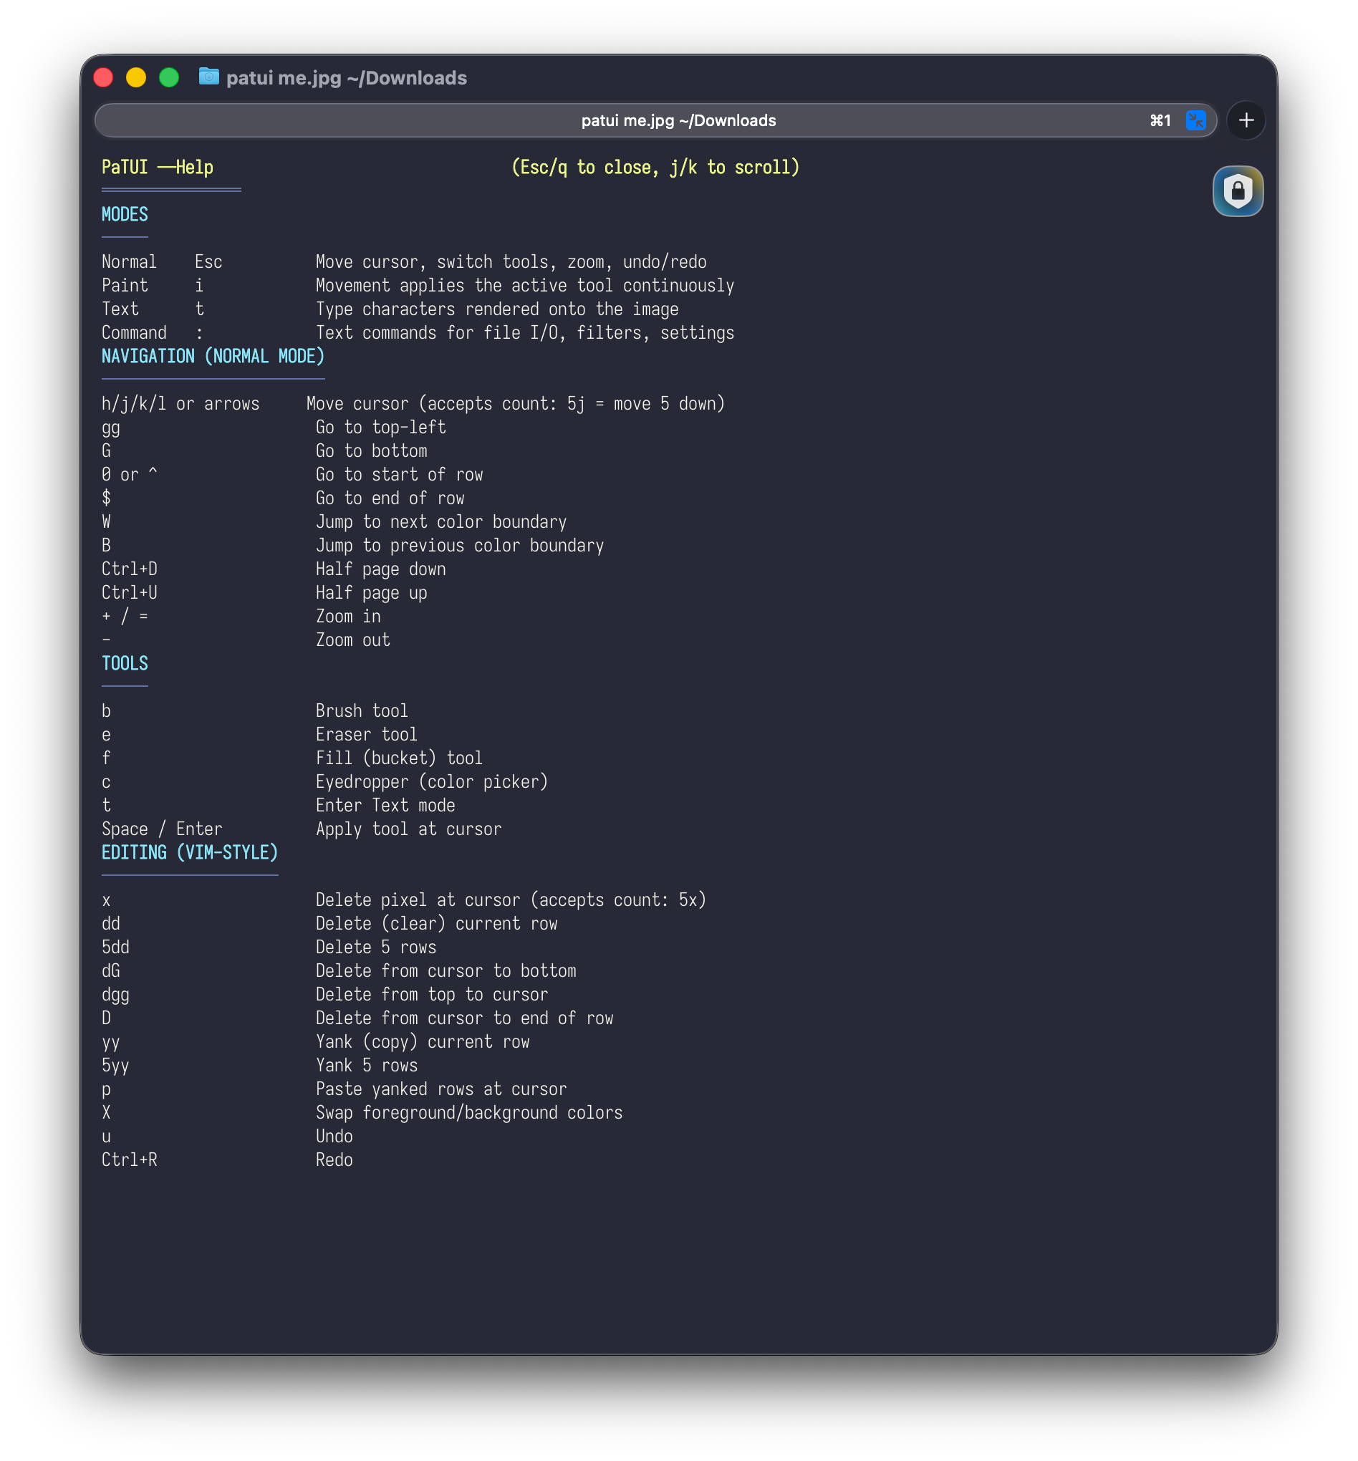
Task: Close the terminal window with red button
Action: 104,77
